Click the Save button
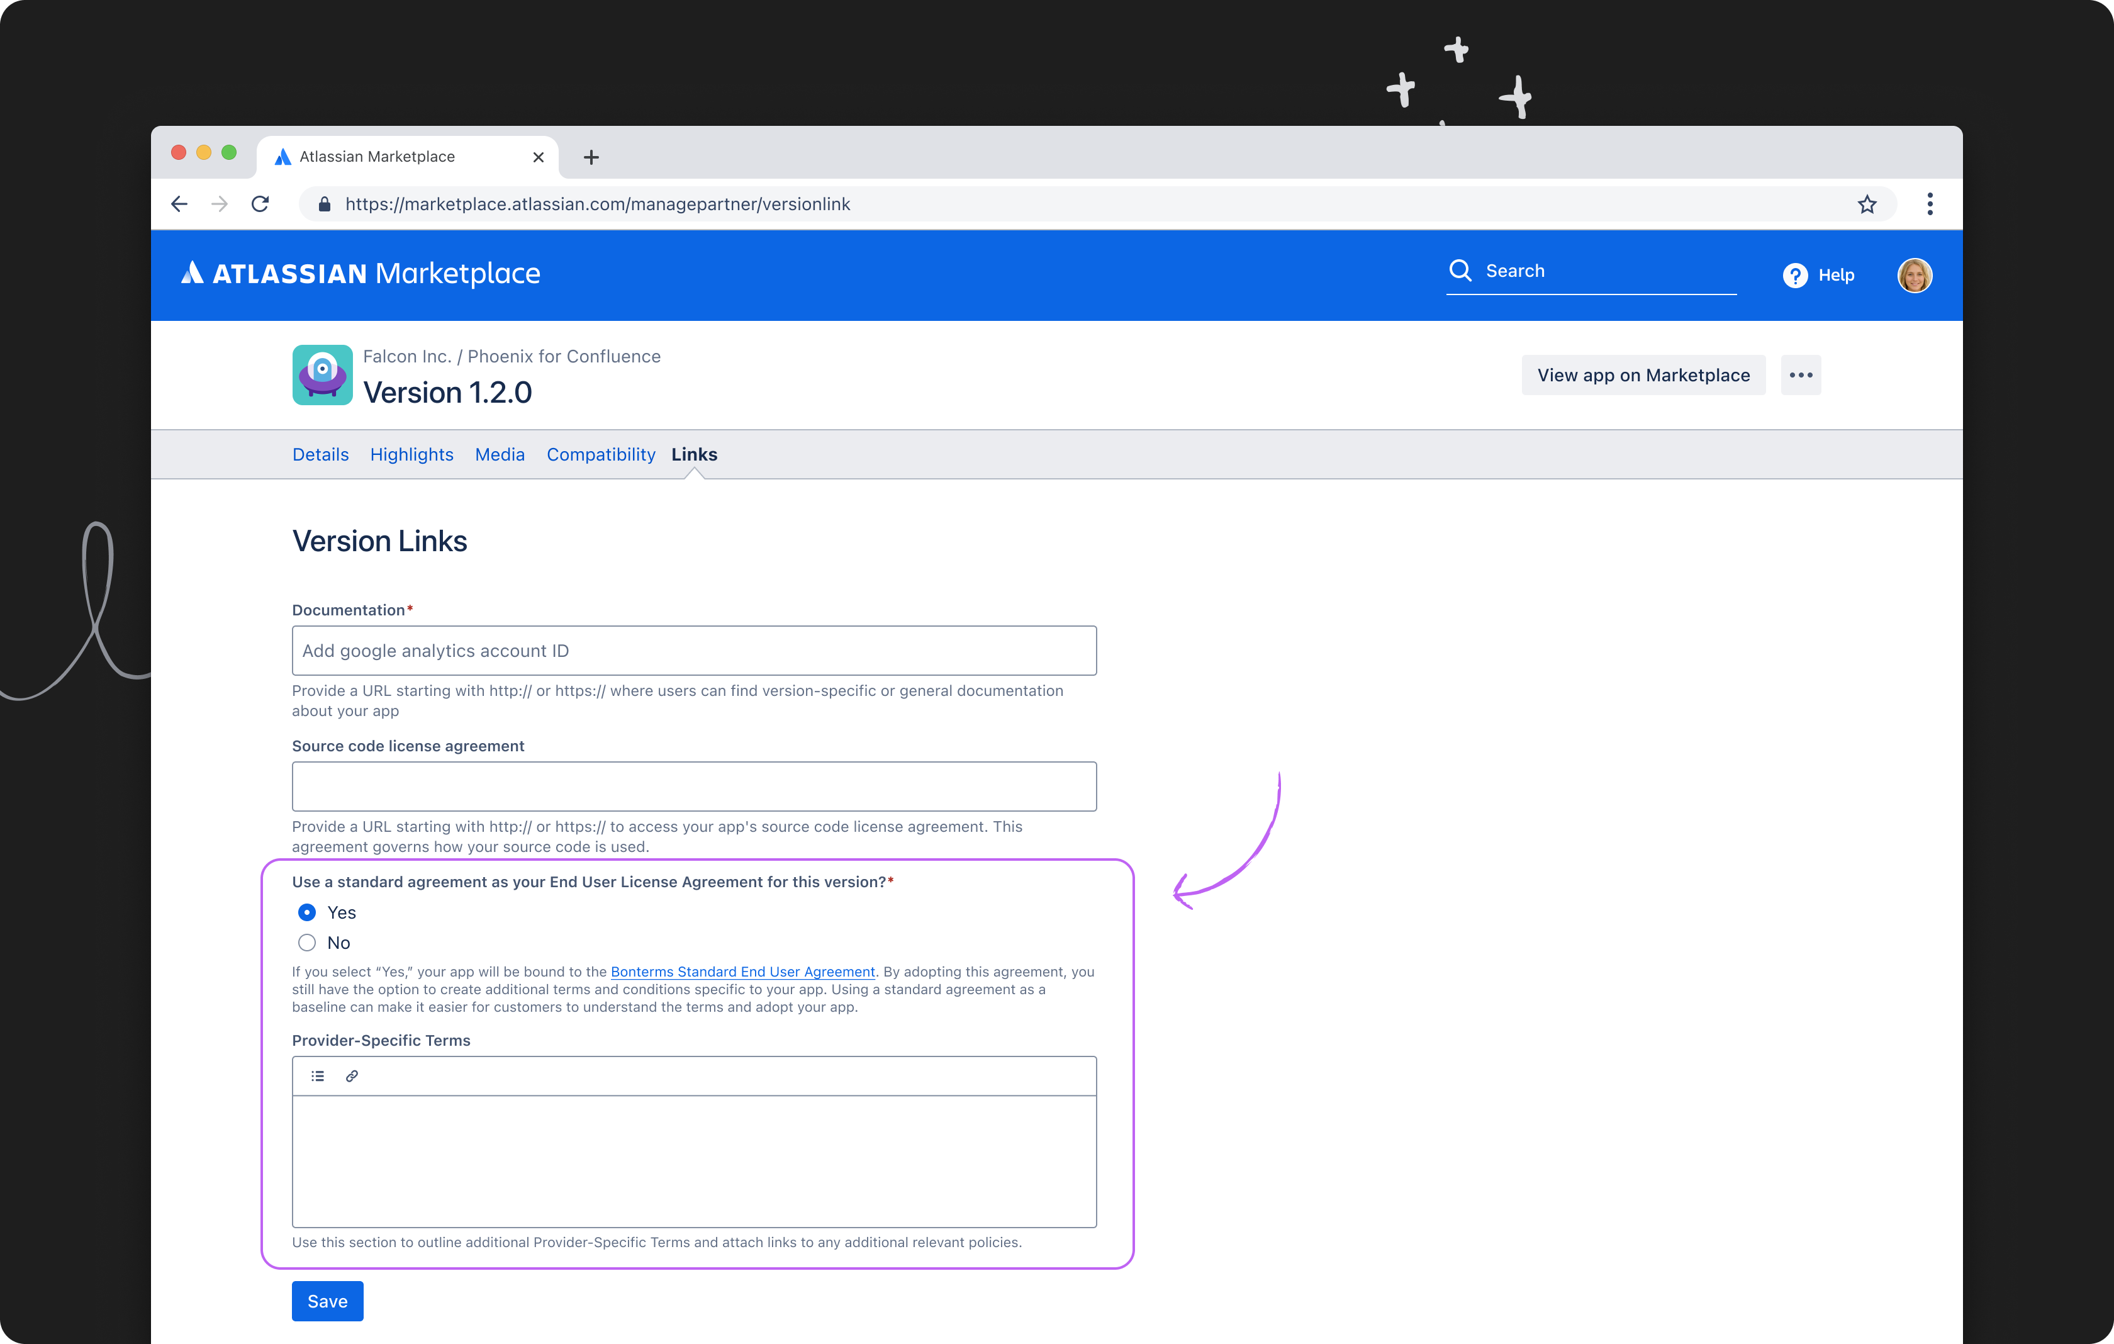The width and height of the screenshot is (2114, 1344). coord(327,1301)
